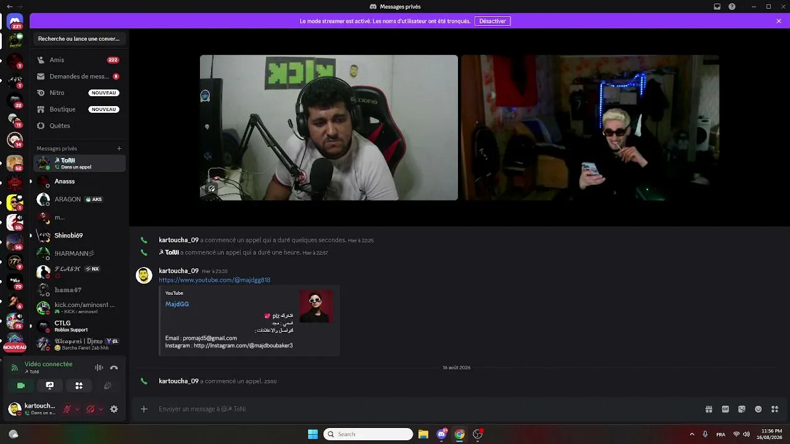
Task: Open user settings gear
Action: (114, 409)
